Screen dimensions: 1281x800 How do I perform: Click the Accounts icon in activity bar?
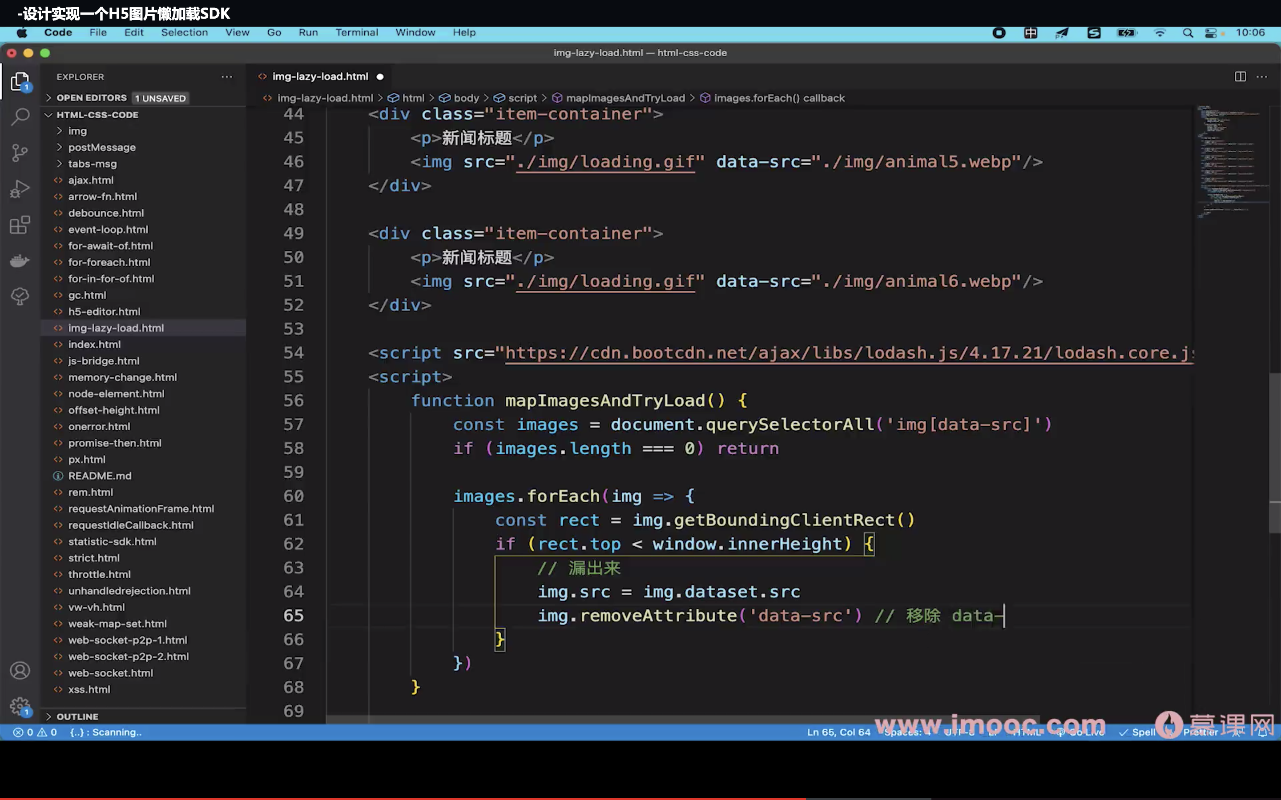point(20,670)
